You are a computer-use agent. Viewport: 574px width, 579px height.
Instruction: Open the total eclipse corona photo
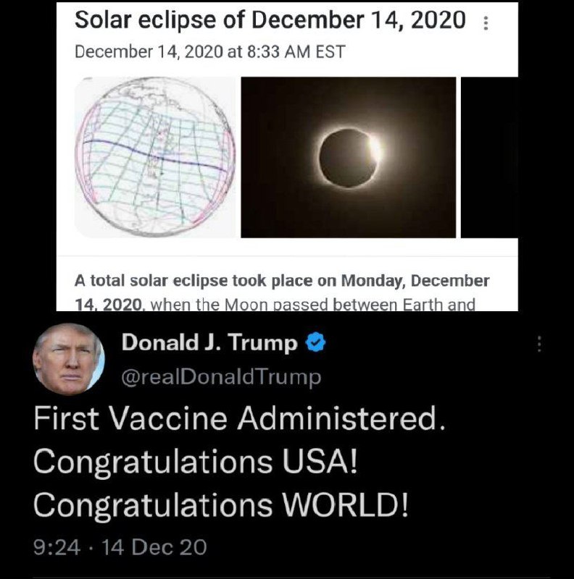tap(349, 157)
